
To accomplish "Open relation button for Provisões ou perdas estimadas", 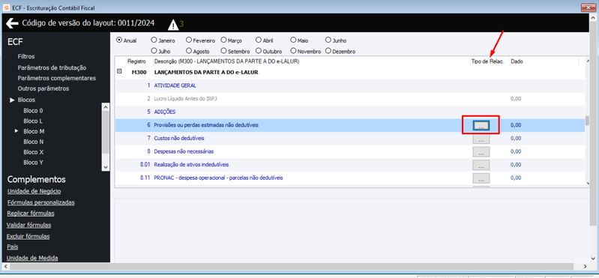I will tap(481, 125).
